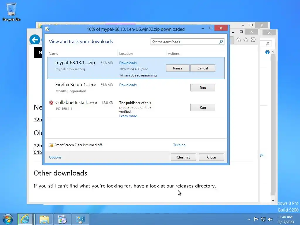Open volume speaker tray icon
Screen dimensions: 300x225
270,219
